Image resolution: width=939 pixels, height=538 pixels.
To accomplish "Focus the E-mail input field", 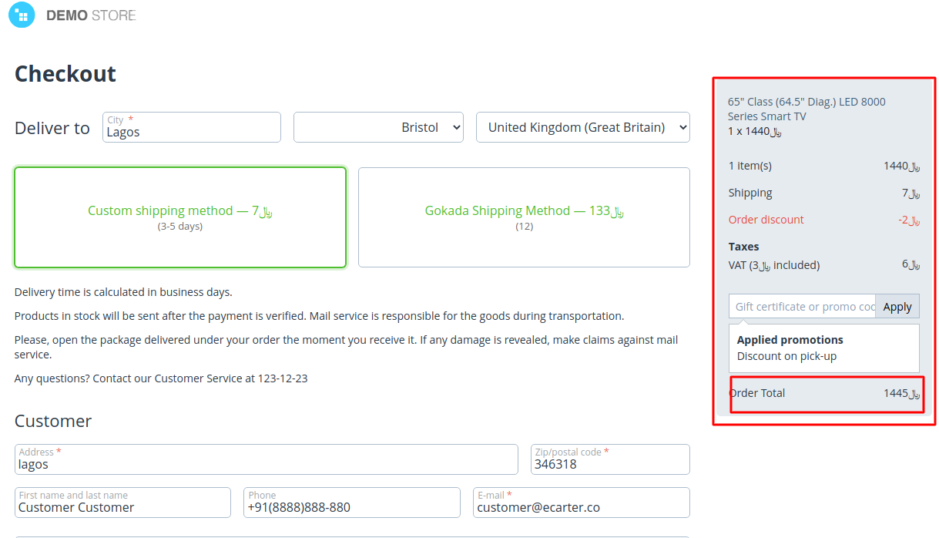I will [581, 506].
